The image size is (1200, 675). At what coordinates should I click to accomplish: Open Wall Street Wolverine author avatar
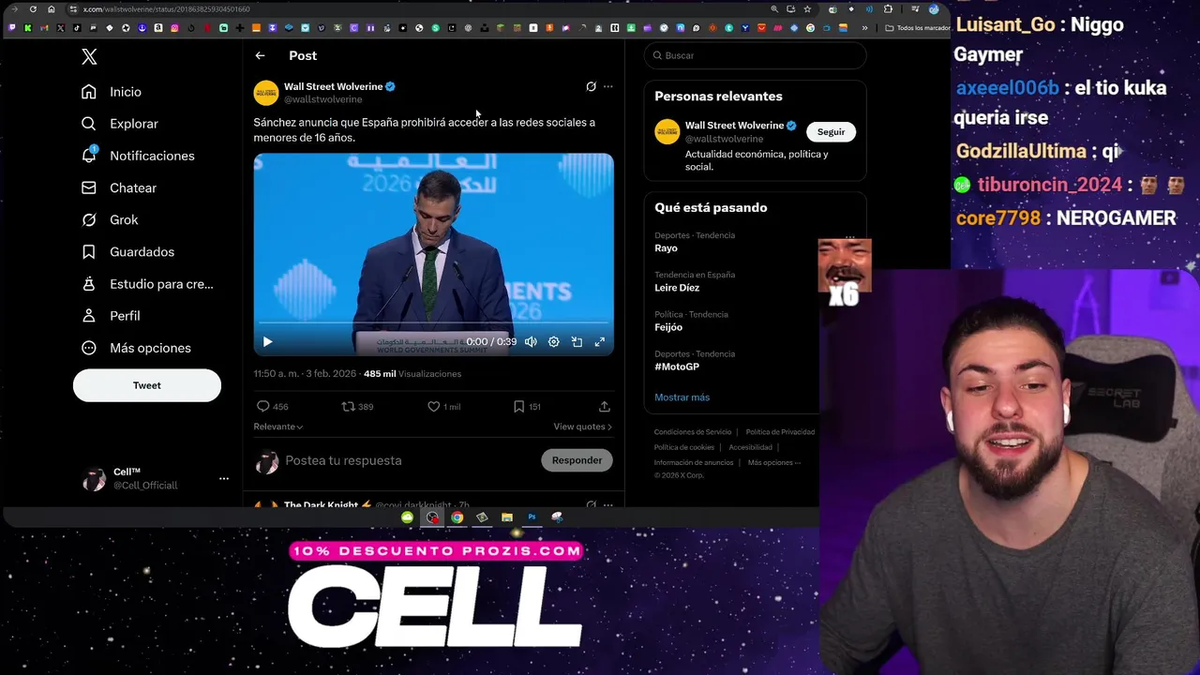[266, 92]
